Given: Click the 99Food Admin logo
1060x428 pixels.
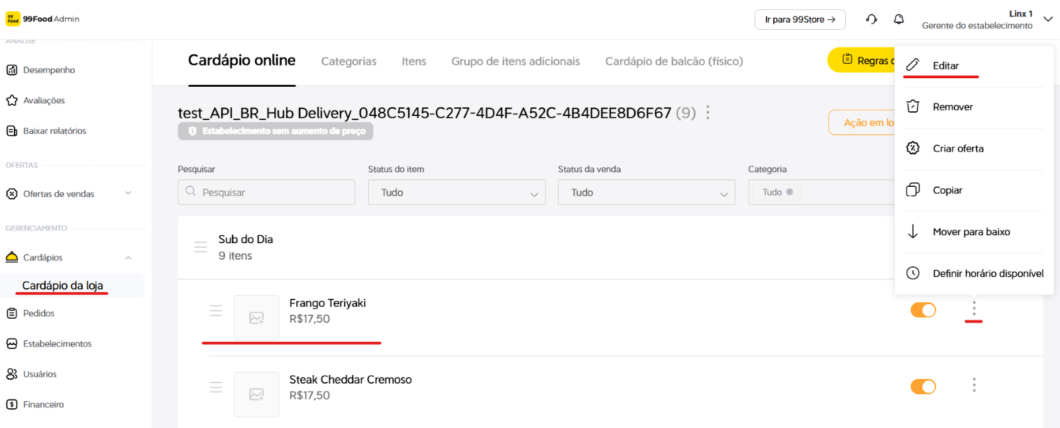Looking at the screenshot, I should click(x=42, y=19).
